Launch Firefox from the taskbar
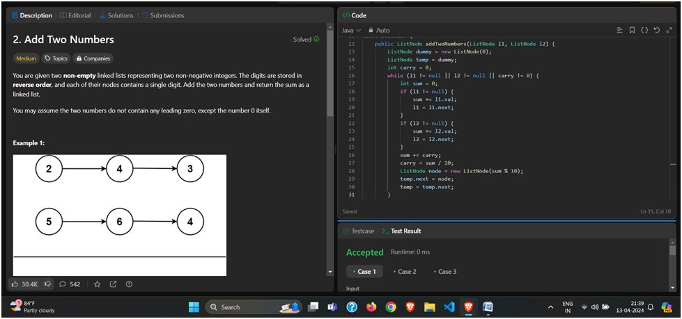The image size is (682, 319). point(371,307)
